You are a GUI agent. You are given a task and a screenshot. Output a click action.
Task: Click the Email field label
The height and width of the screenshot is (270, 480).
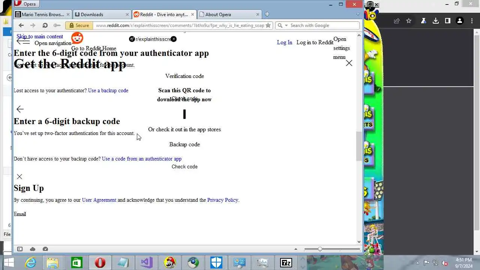(20, 214)
